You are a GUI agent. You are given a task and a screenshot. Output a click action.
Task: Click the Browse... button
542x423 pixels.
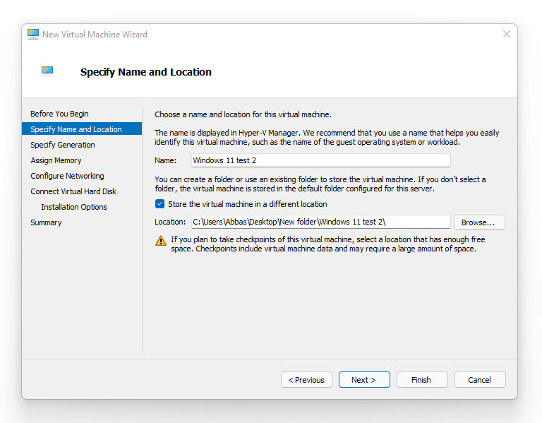coord(479,222)
